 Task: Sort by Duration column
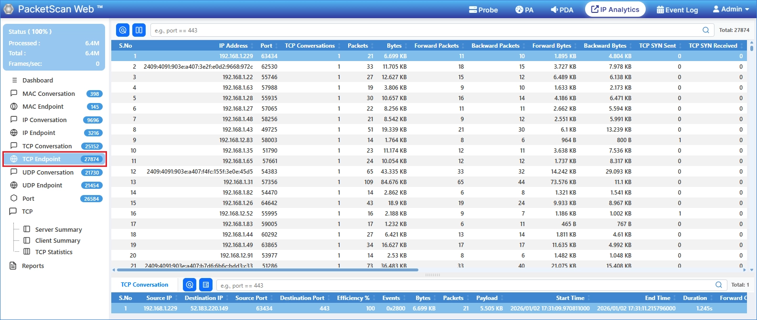[694, 298]
